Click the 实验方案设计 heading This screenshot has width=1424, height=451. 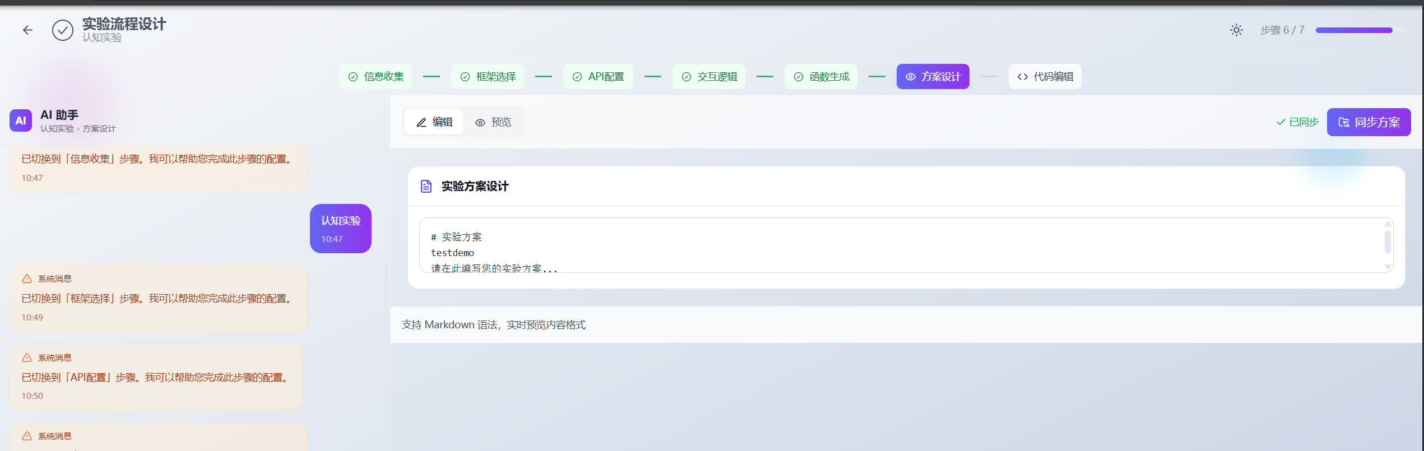[x=475, y=187]
